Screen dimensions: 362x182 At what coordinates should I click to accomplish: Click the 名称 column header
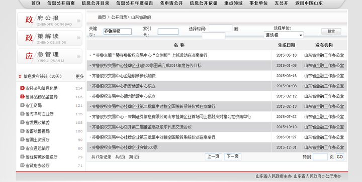coord(179,45)
